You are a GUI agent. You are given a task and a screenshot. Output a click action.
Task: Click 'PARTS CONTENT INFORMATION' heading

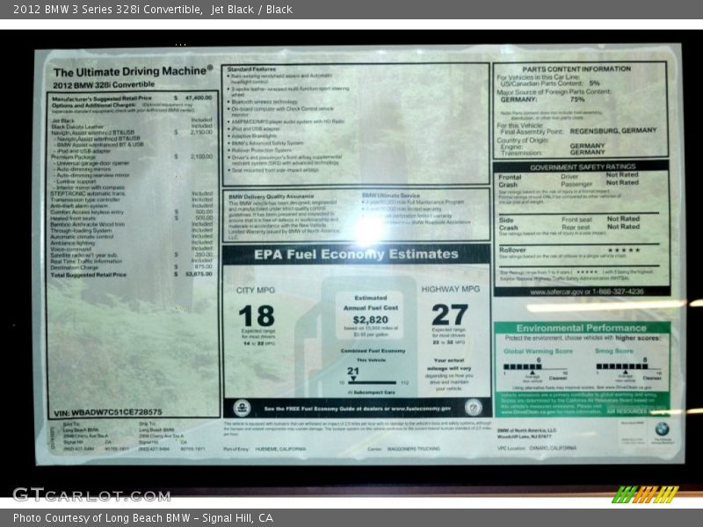(576, 69)
